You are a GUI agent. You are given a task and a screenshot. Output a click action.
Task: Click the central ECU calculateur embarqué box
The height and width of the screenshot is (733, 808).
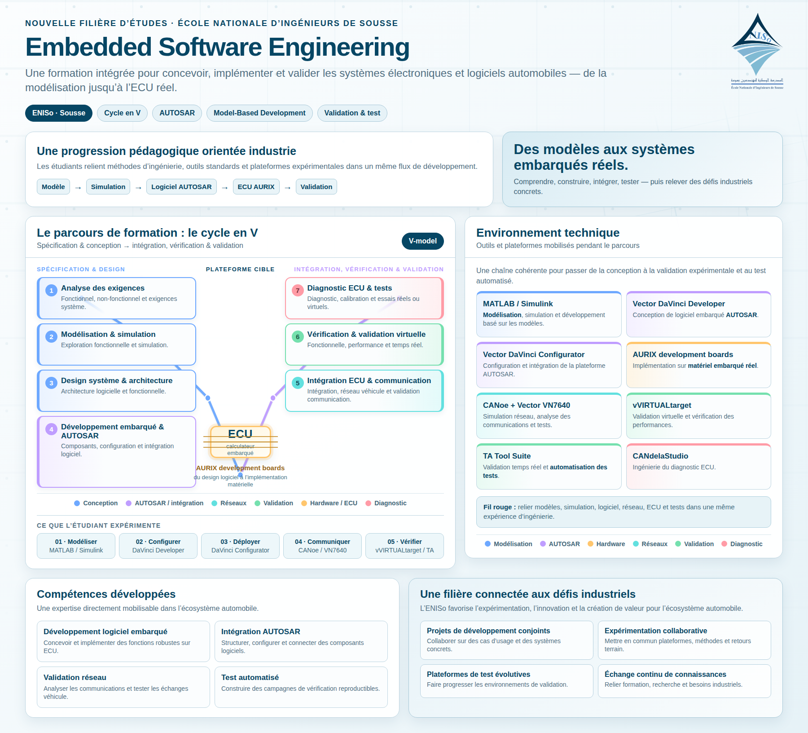click(240, 442)
